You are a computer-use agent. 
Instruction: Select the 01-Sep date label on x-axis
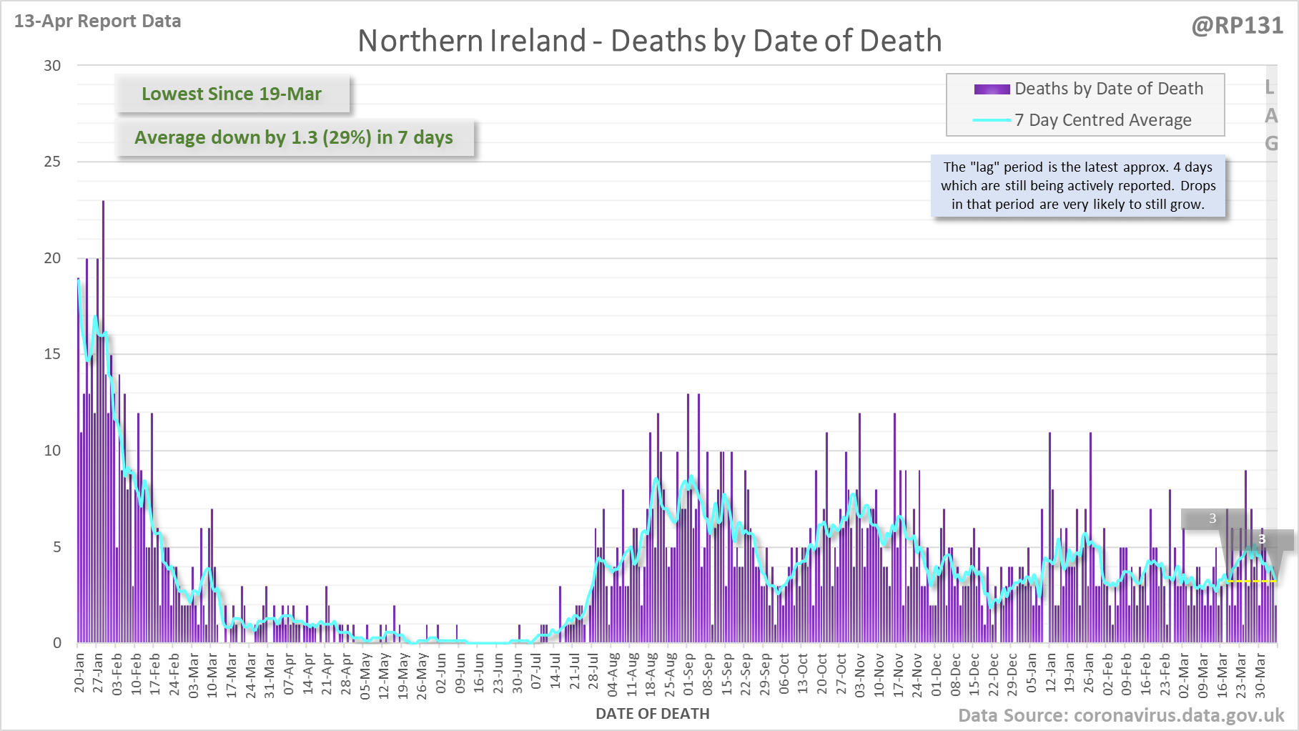(688, 672)
